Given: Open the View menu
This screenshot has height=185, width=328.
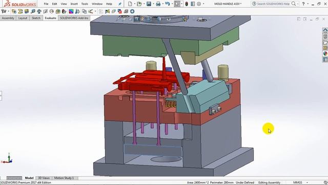Looking at the screenshot, I should click(x=64, y=4).
